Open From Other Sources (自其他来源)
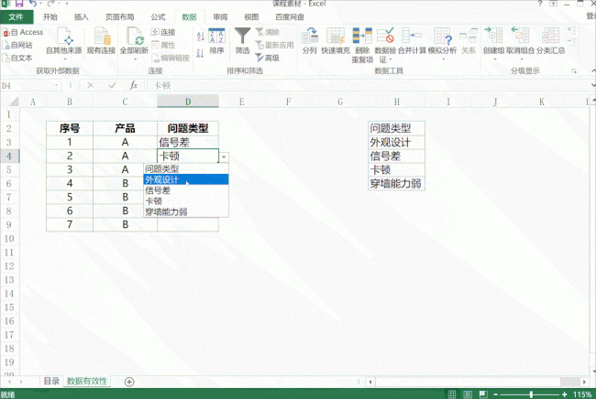This screenshot has height=399, width=596. click(x=64, y=44)
